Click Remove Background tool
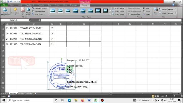Viewport: 183px width, 103px height. [x=5, y=11]
